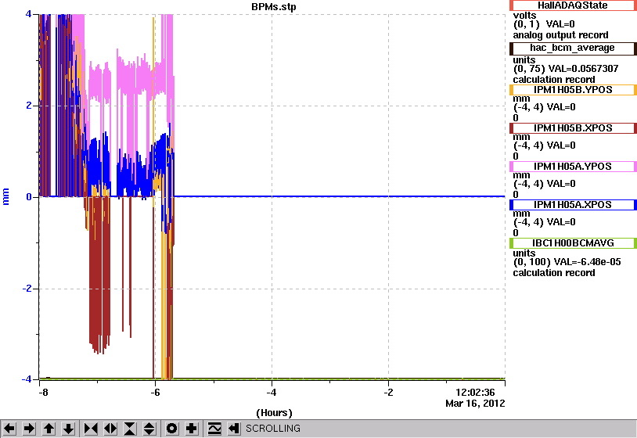Click the vertical zoom-in hourglass icon
The image size is (637, 438).
130,429
